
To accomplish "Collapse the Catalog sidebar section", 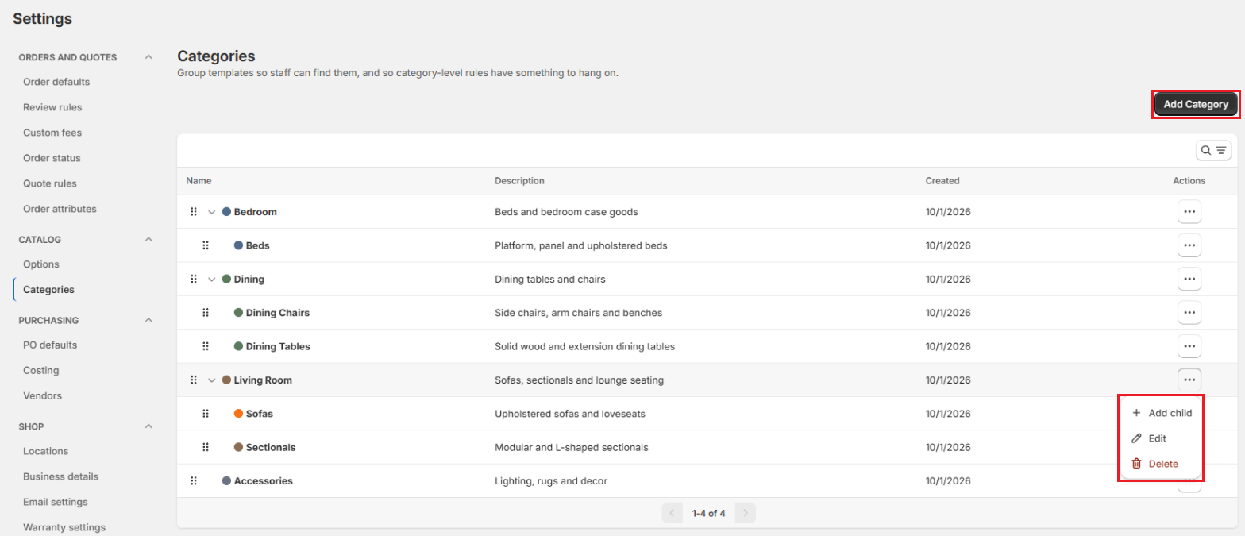I will tap(148, 239).
